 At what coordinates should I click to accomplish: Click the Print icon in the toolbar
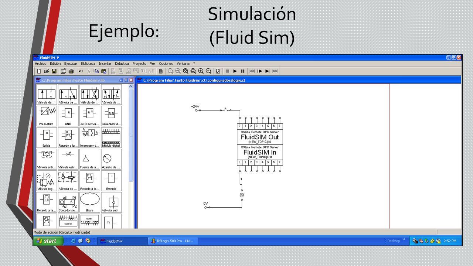(71, 71)
